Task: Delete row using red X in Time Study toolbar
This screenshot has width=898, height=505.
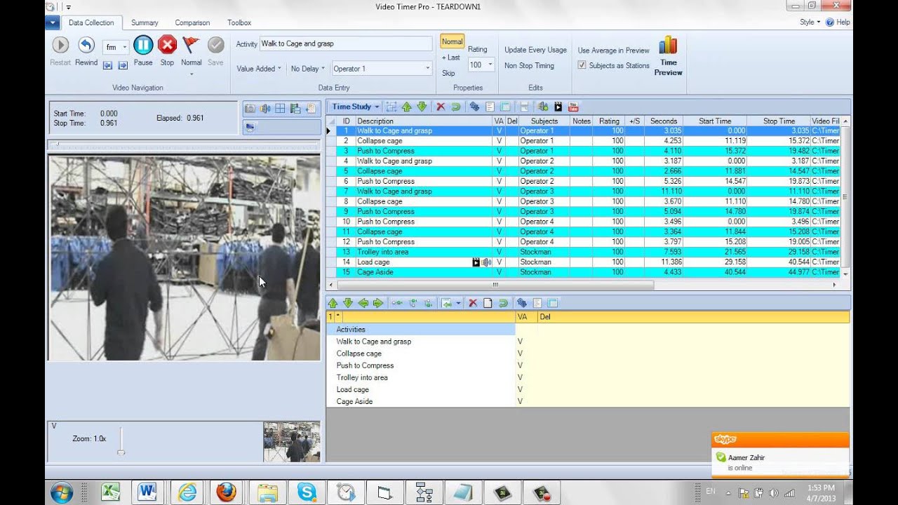Action: [x=441, y=107]
